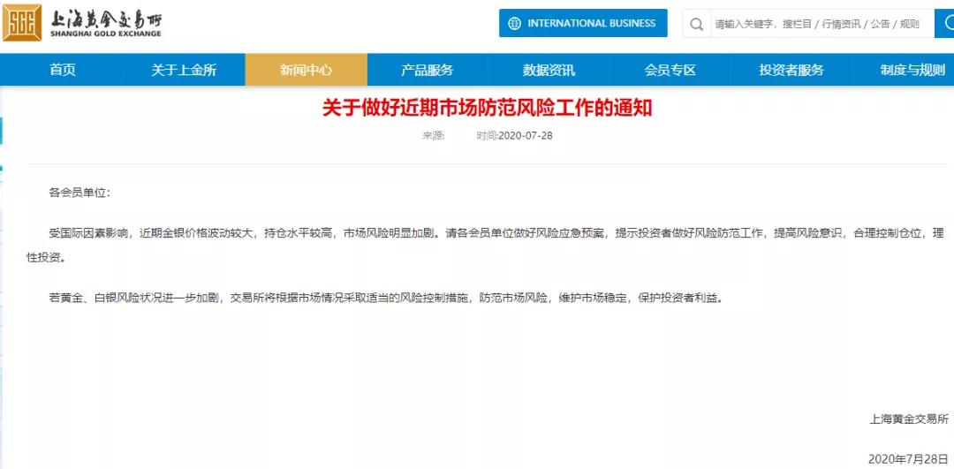The width and height of the screenshot is (954, 469).
Task: Open the INTERNATIONAL BUSINESS button
Action: pos(583,23)
